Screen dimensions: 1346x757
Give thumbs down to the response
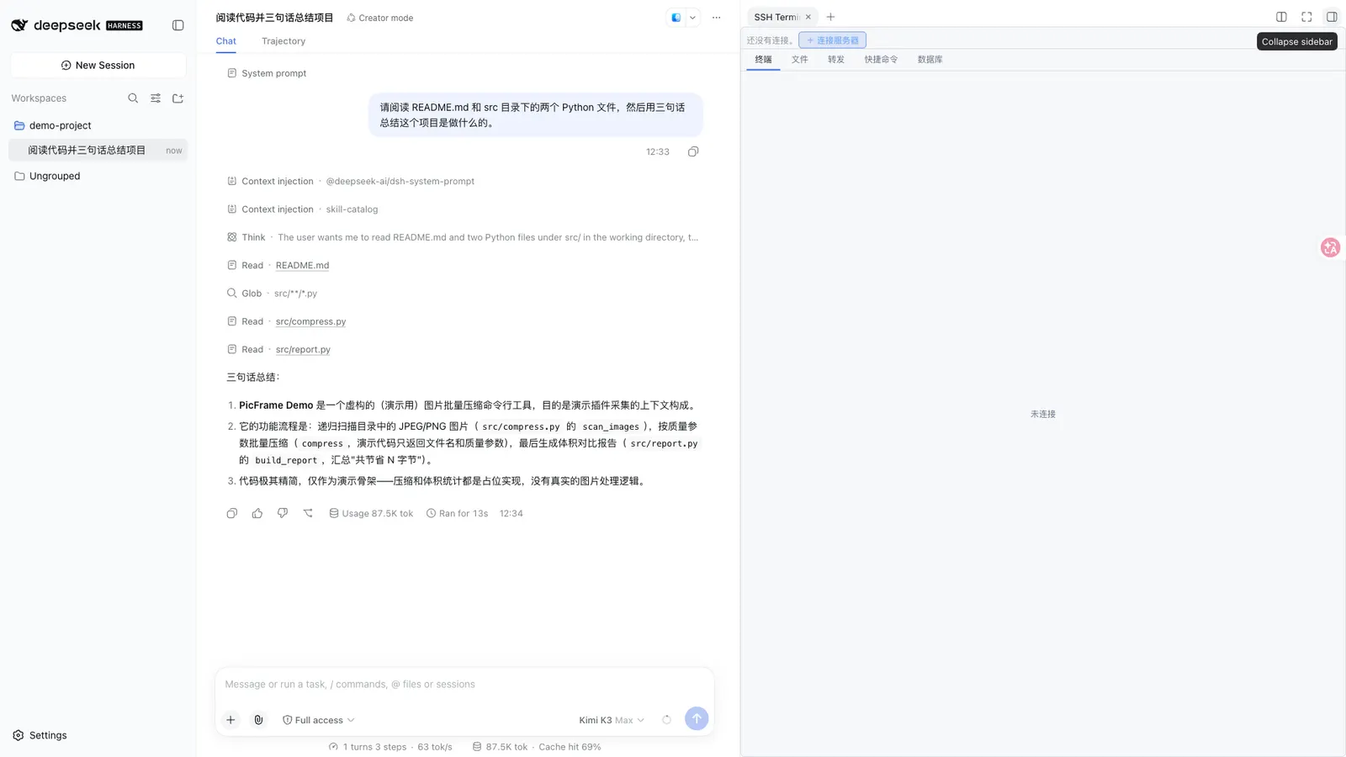click(283, 513)
